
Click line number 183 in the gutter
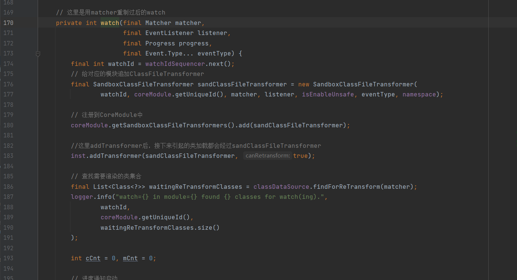coord(8,156)
